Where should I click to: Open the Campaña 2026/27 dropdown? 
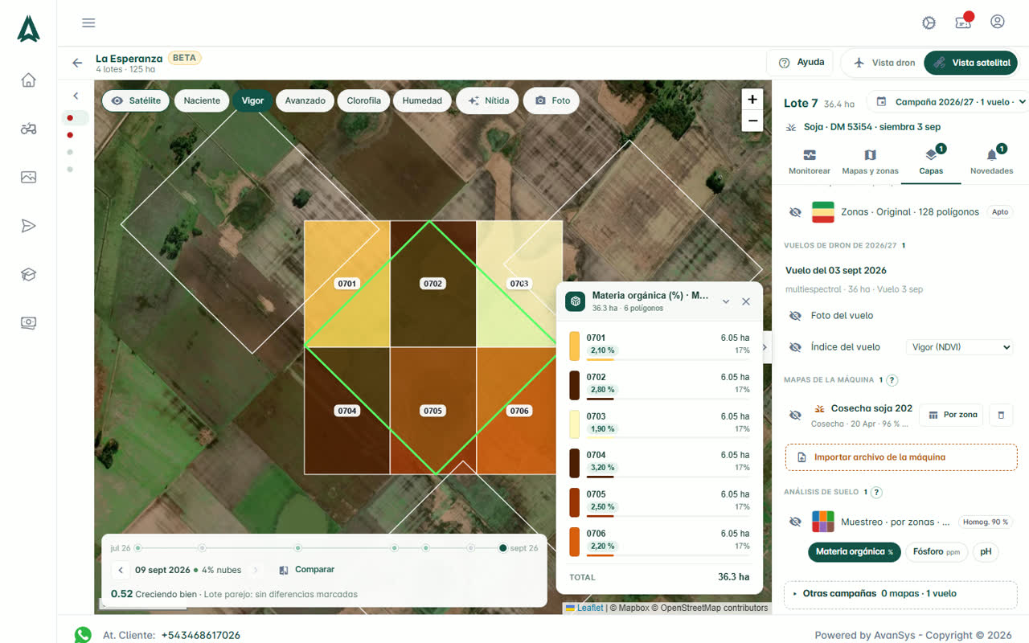tap(948, 102)
